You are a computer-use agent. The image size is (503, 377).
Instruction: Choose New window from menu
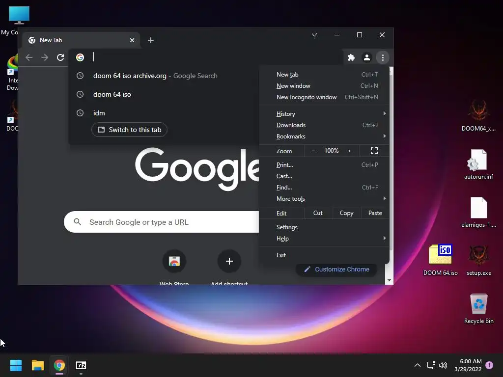(324, 86)
